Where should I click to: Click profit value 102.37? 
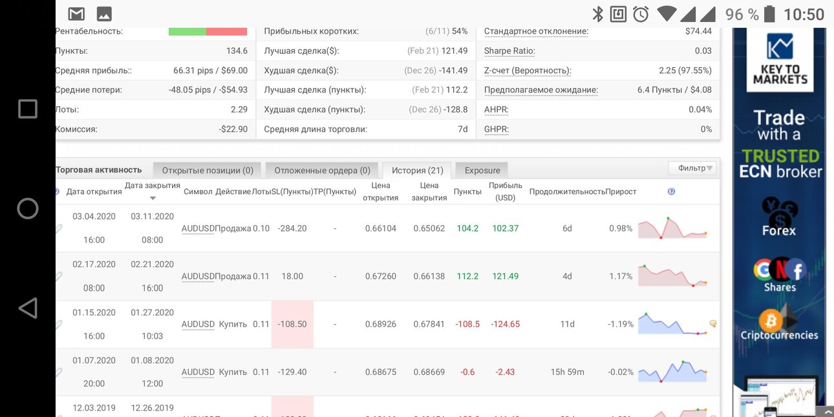506,228
